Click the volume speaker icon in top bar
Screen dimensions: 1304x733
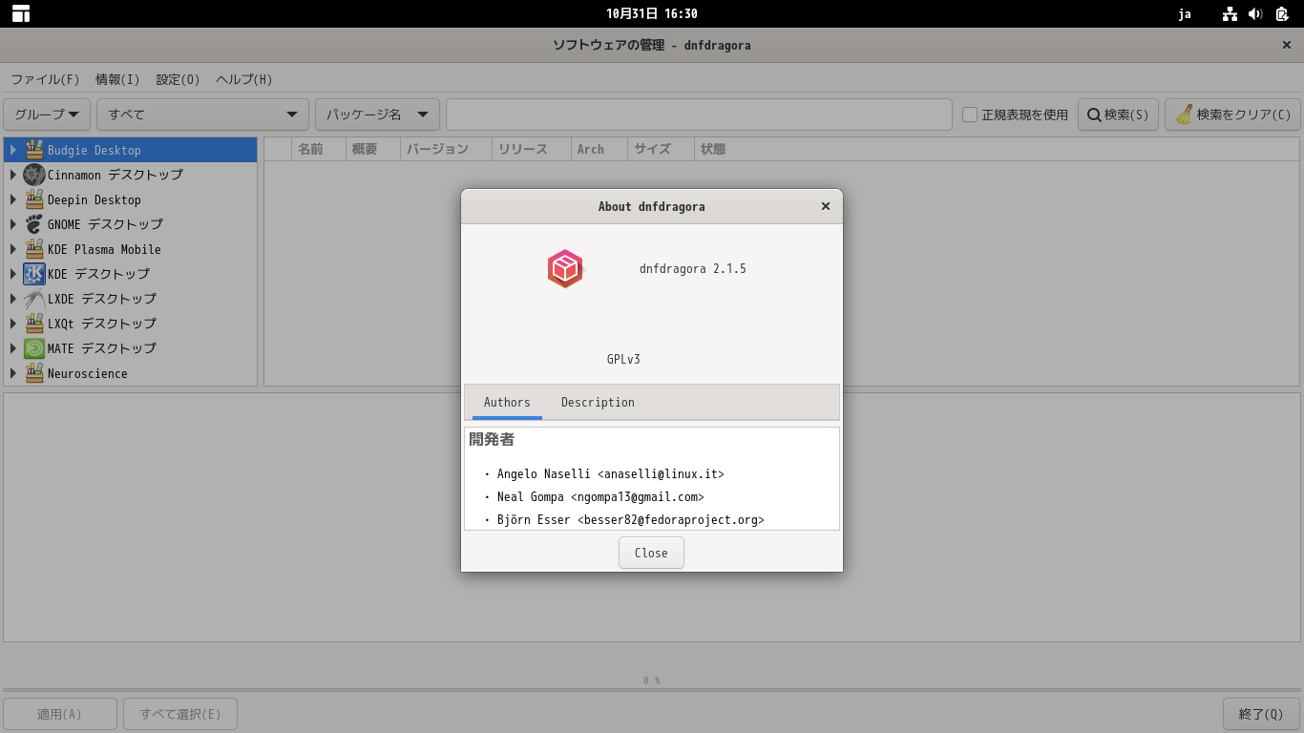click(1255, 13)
